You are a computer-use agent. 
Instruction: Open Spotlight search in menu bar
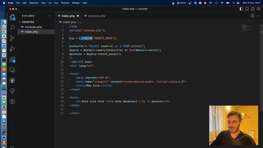coord(234,3)
